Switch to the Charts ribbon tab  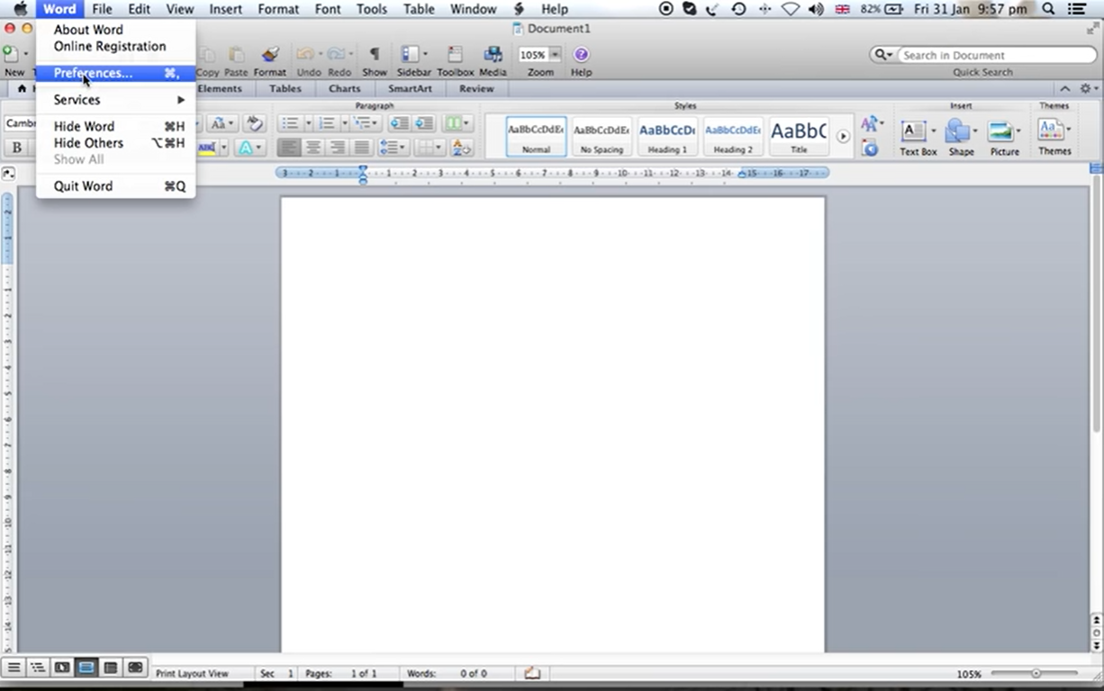[x=344, y=88]
